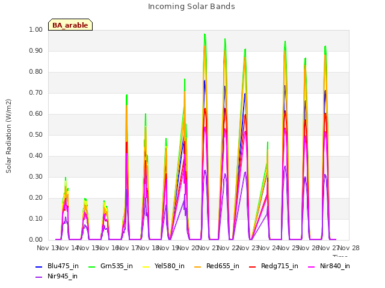This screenshot has height=288, width=385.
Task: Click the Solar Radiation (W/m2) axis label
Action: click(8, 136)
